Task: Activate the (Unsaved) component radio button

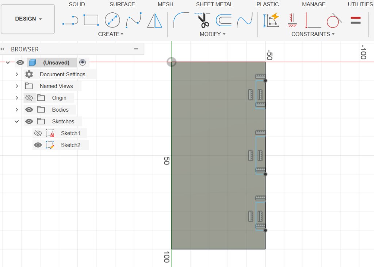Action: 83,62
